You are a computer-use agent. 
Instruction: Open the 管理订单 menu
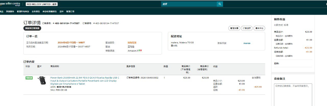pyautogui.click(x=70, y=11)
